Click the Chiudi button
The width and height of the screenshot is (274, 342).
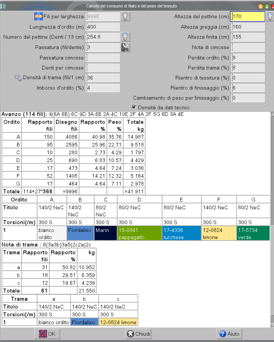(139, 334)
